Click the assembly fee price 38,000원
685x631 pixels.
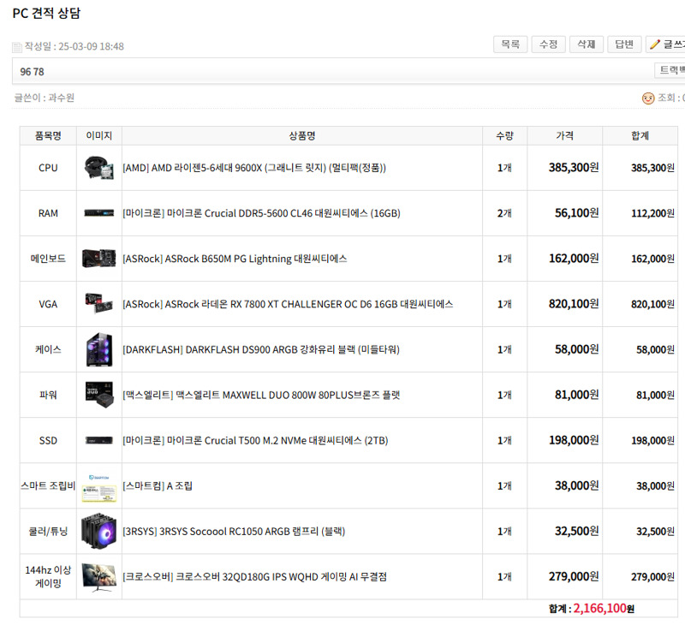576,485
